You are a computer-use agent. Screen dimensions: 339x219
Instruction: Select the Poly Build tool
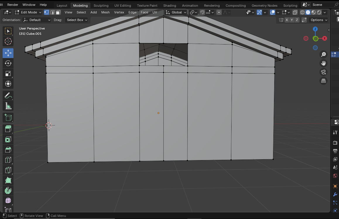tap(8, 181)
